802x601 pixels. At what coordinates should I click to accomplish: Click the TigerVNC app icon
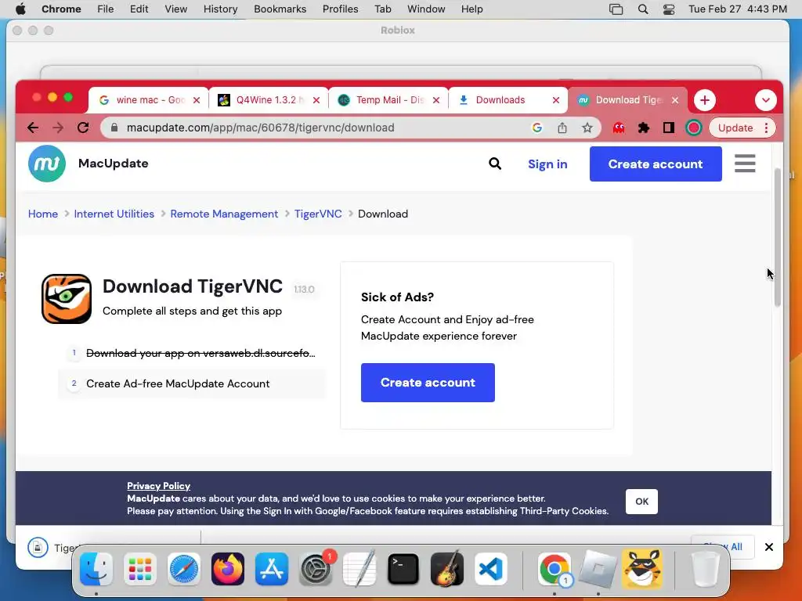click(67, 299)
